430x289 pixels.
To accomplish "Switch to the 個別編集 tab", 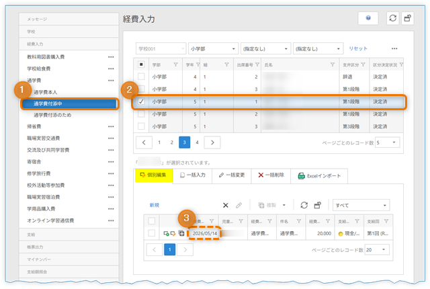I will [x=154, y=175].
